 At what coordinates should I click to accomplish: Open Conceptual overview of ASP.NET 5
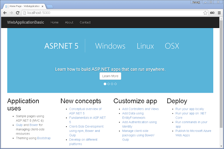point(85,111)
